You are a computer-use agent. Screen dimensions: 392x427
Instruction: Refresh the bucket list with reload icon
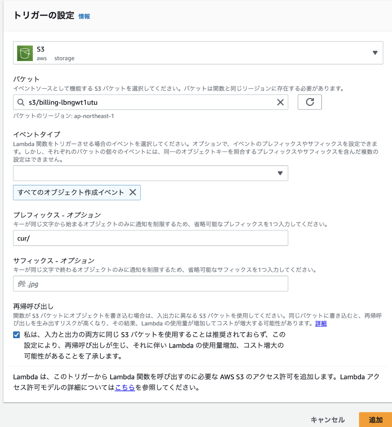pos(309,102)
